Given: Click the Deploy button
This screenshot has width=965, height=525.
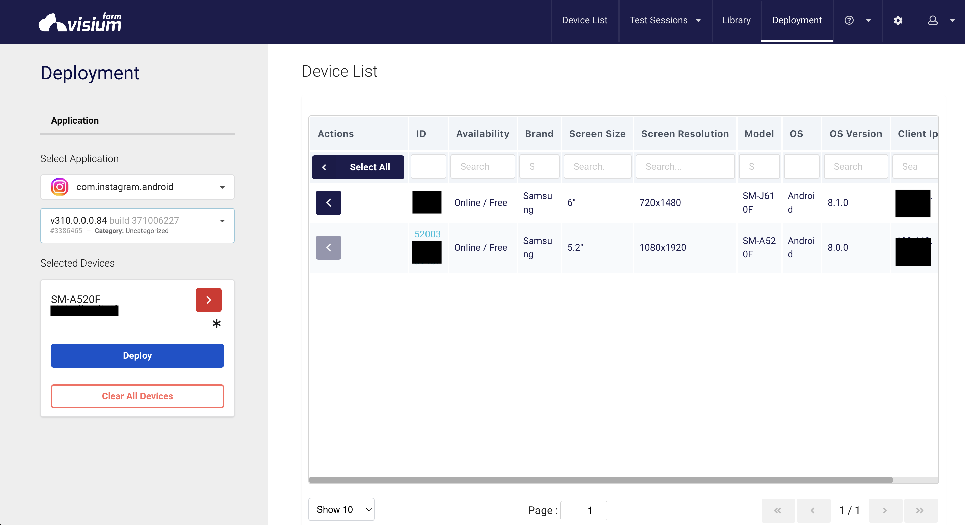Looking at the screenshot, I should pyautogui.click(x=137, y=355).
